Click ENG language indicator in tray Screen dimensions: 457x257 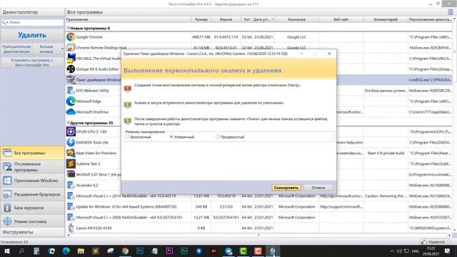click(416, 251)
